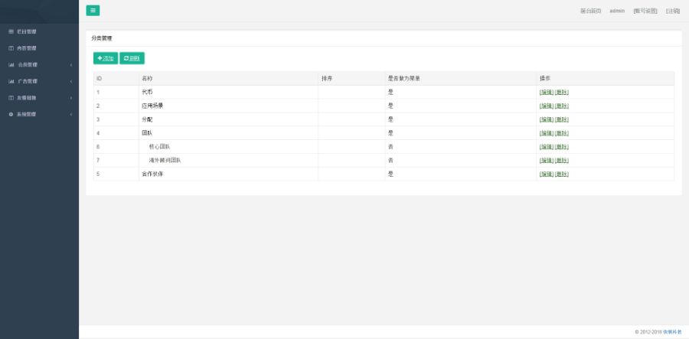This screenshot has width=689, height=339.
Task: Open the 栏目管理 menu item
Action: 27,31
